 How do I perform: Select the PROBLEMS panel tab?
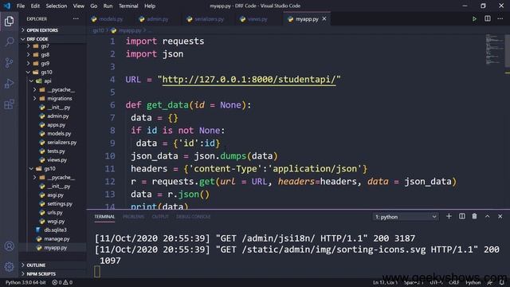(133, 217)
